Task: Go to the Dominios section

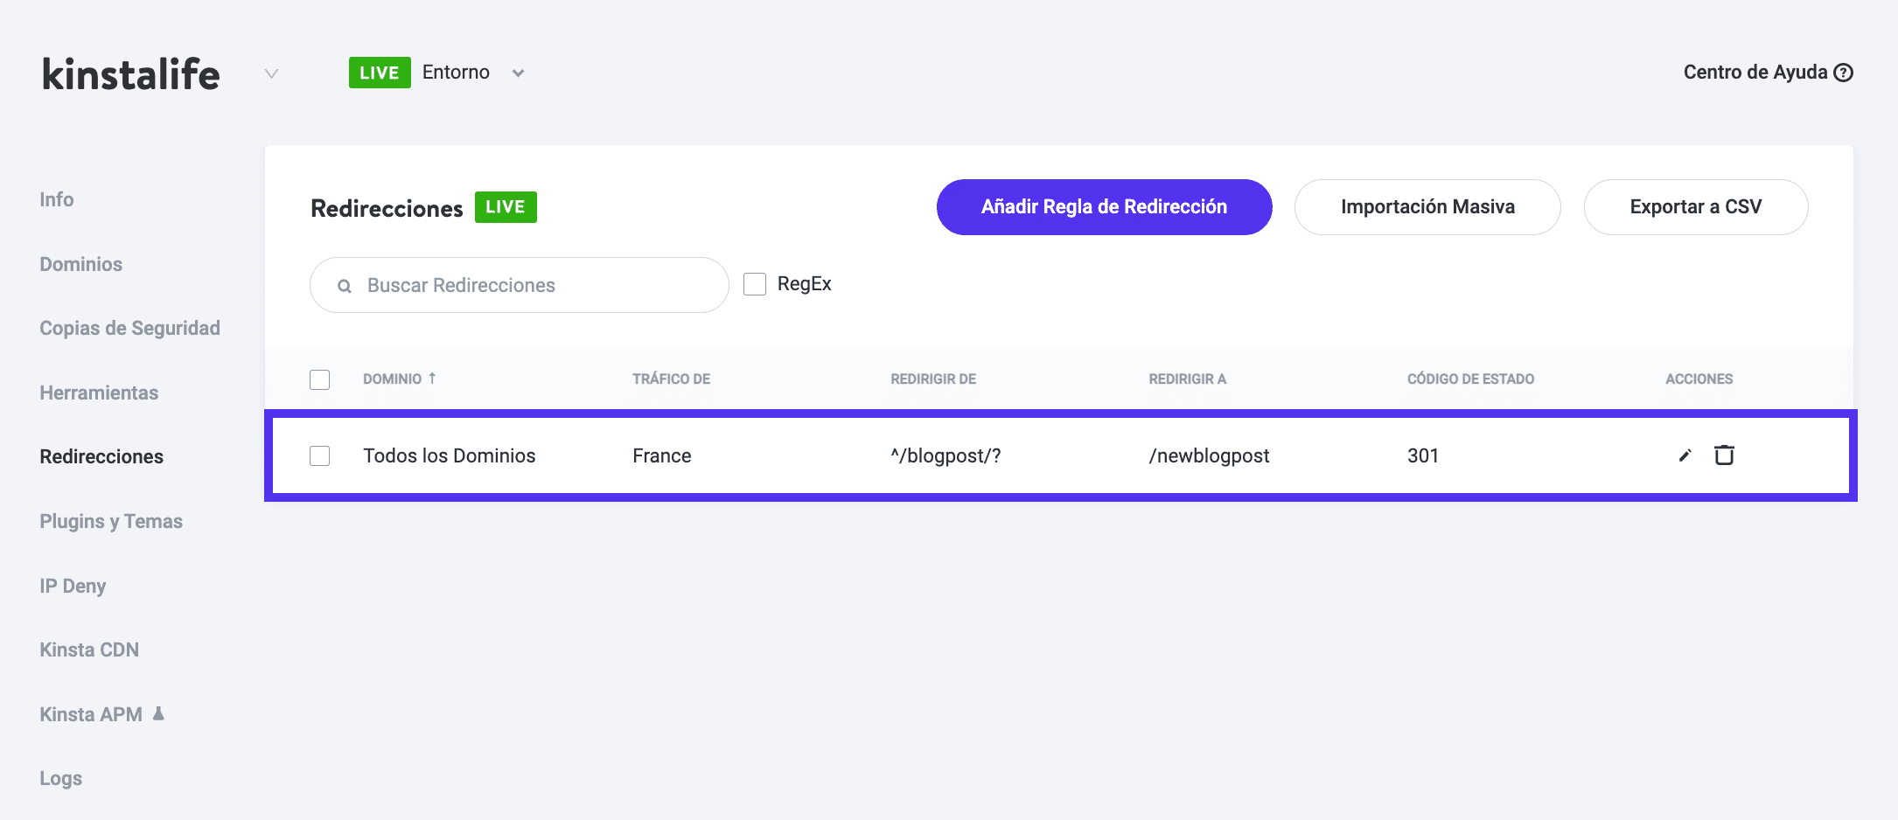Action: click(x=80, y=264)
